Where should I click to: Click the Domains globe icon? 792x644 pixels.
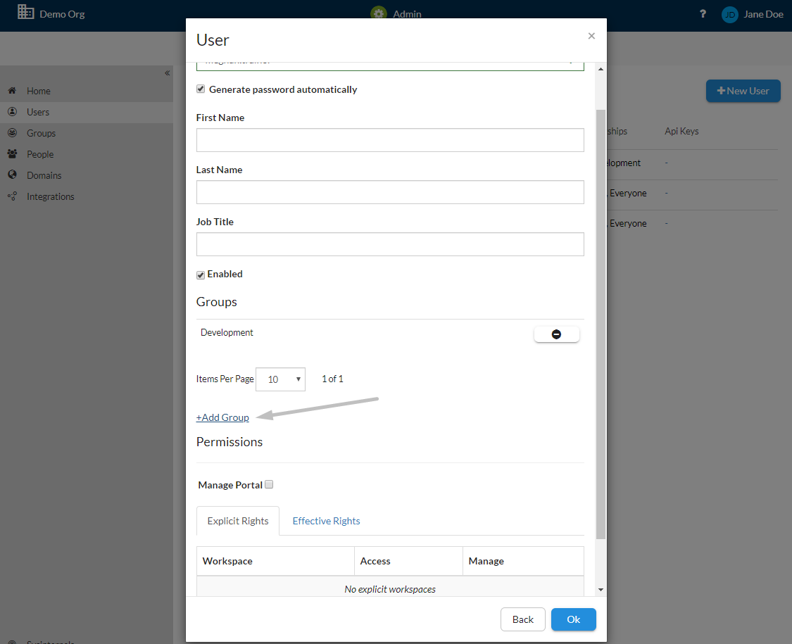12,175
